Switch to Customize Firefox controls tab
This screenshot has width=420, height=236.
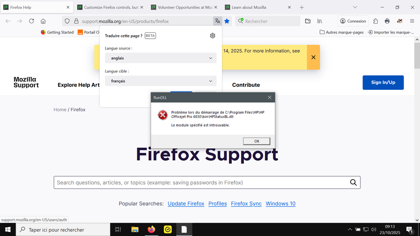coord(110,8)
